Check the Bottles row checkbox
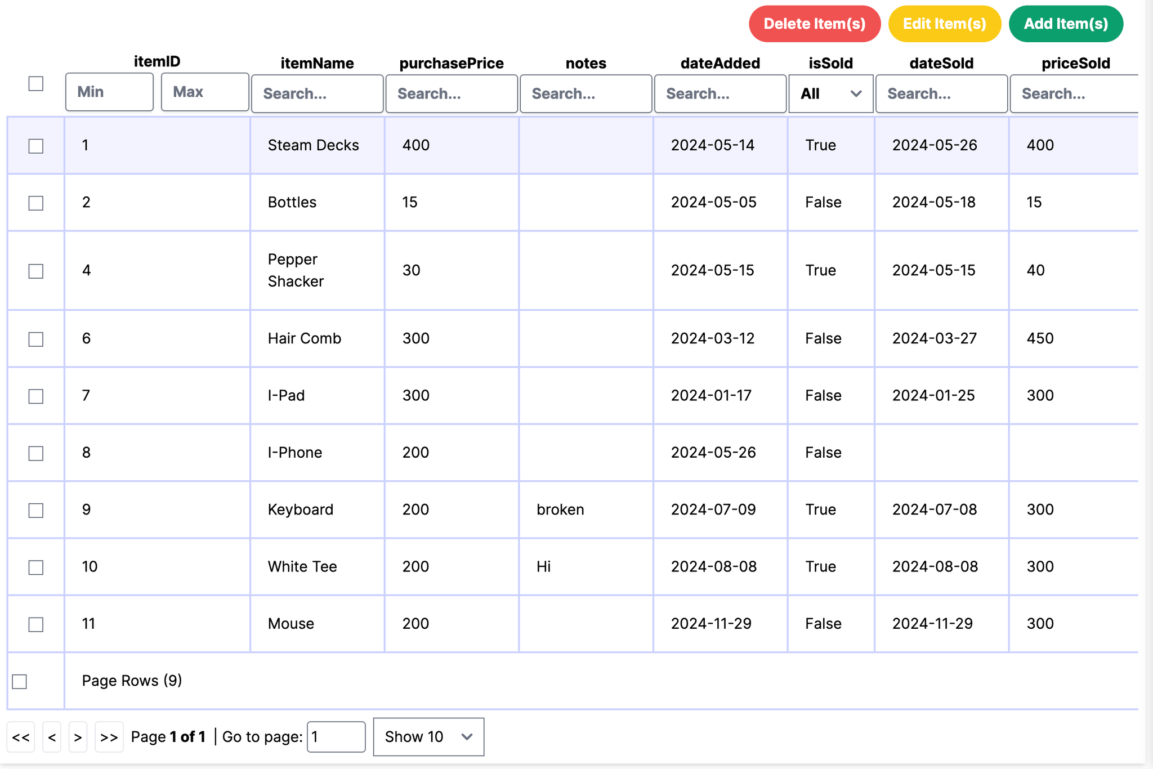 (36, 203)
